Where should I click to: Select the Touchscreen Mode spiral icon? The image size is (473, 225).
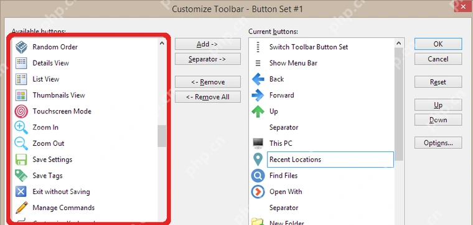[x=21, y=111]
